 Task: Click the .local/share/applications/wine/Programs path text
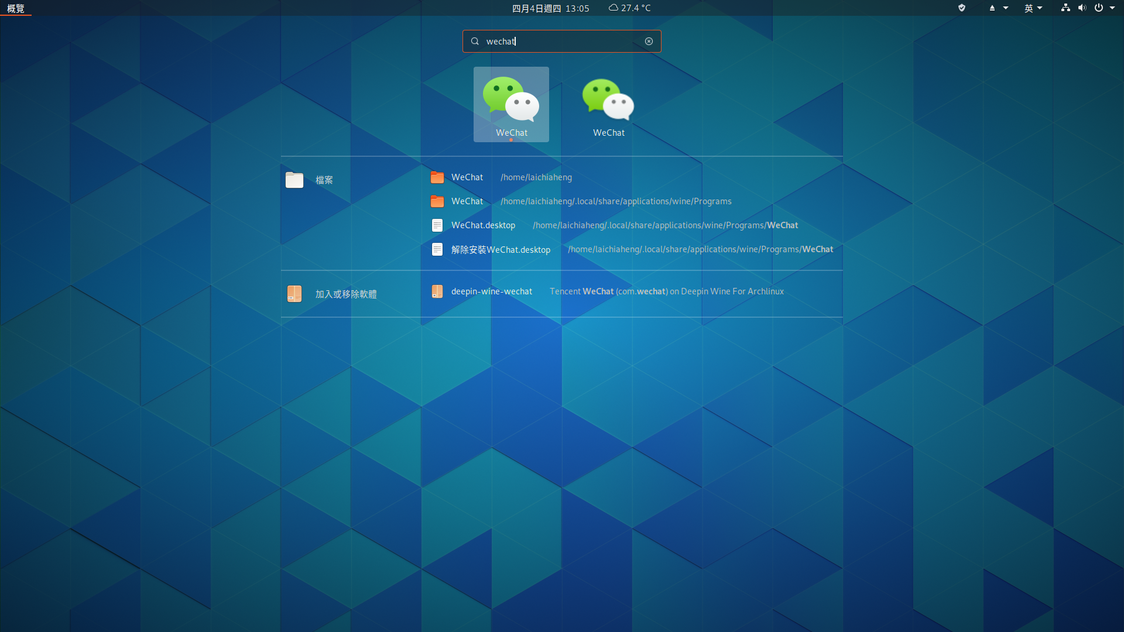tap(616, 201)
